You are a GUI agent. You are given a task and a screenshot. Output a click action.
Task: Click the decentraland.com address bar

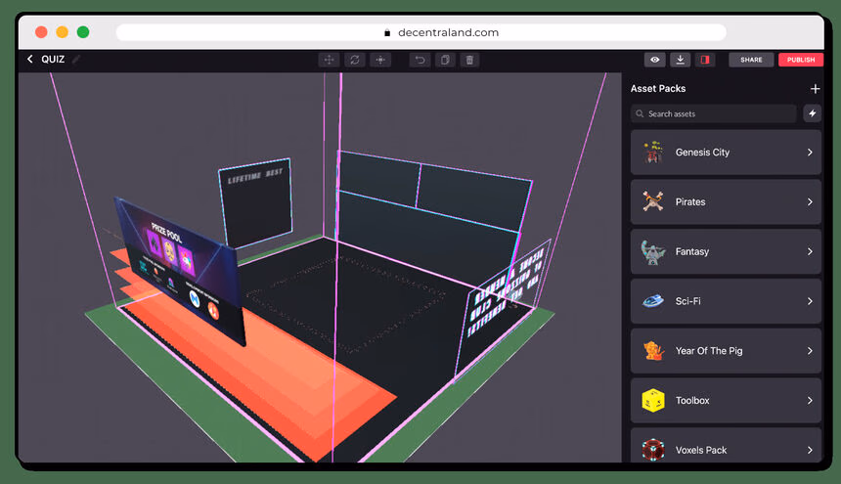tap(421, 32)
